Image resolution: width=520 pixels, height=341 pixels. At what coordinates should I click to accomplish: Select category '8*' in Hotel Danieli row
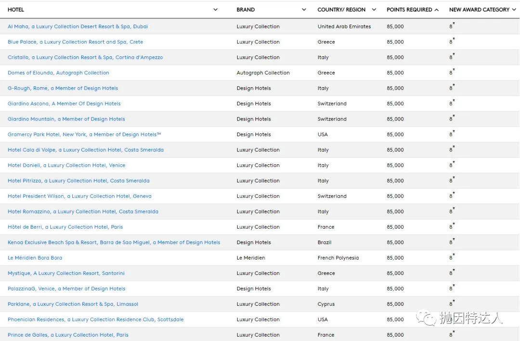pyautogui.click(x=452, y=165)
